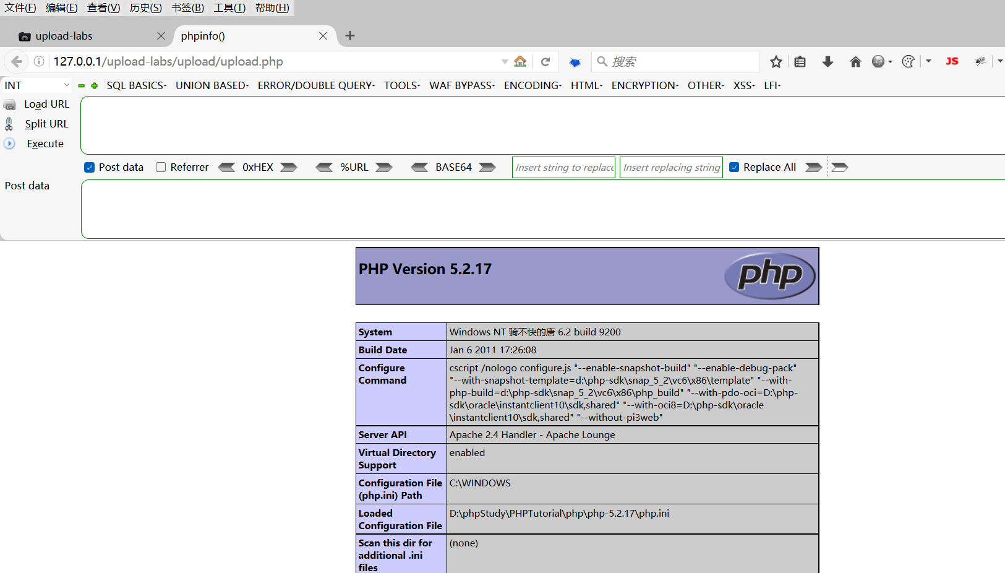Screen dimensions: 1005x573
Task: Click right arrow beside 0xHEX
Action: 289,167
